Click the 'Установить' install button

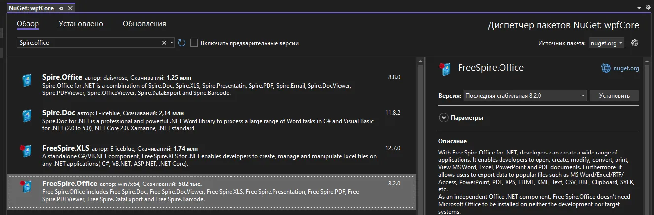(615, 96)
